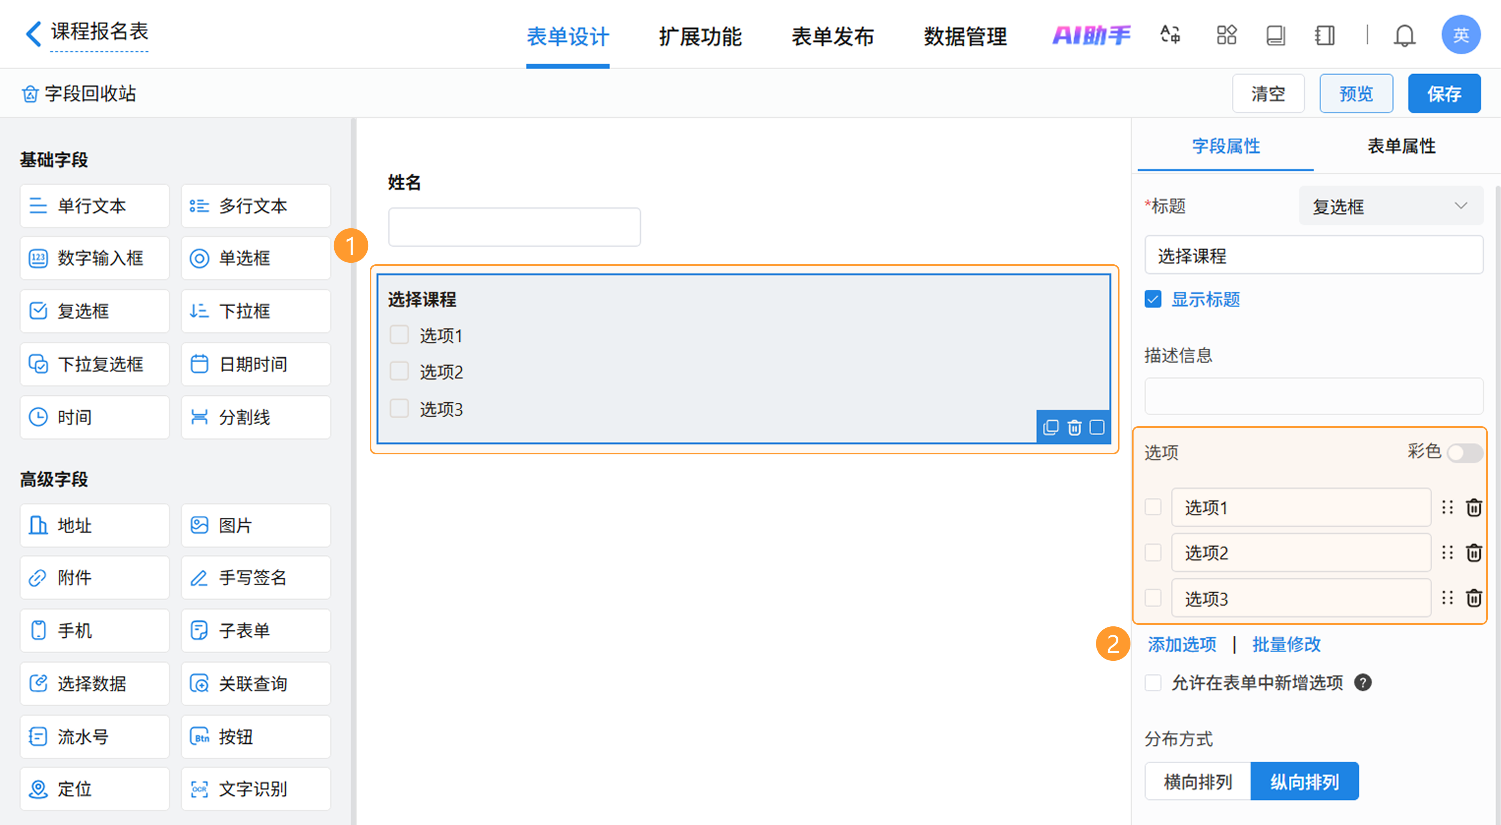Screen dimensions: 1501x825
Task: Click the 添加选项 link
Action: click(x=1182, y=644)
